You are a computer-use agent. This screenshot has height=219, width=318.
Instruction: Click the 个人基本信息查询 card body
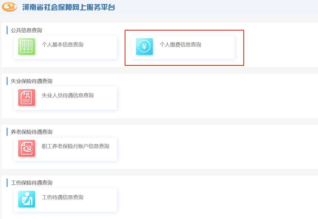[x=65, y=47]
